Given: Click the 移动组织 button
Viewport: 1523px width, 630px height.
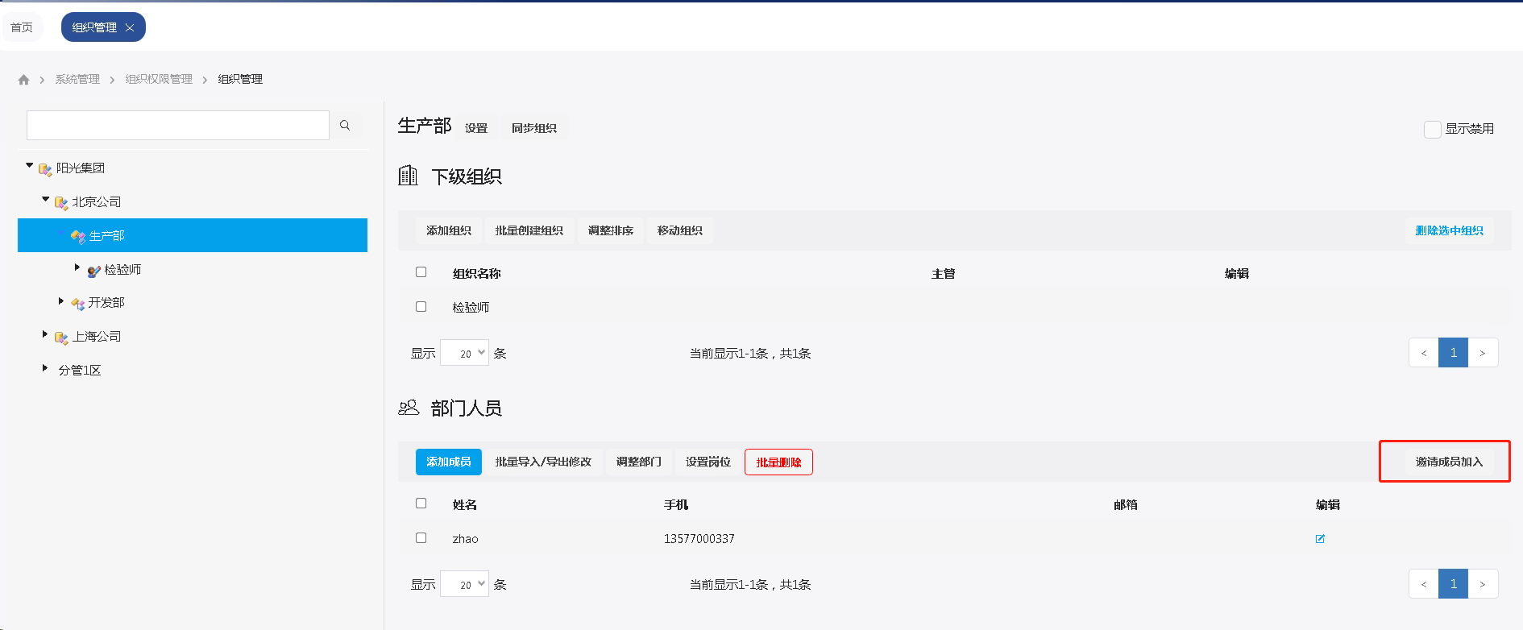Looking at the screenshot, I should (x=680, y=230).
